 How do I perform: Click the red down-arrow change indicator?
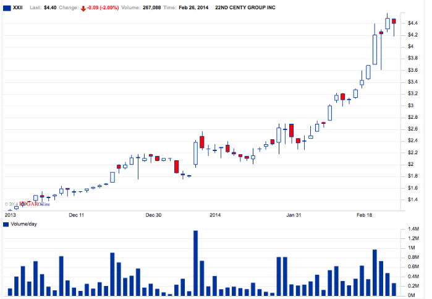[x=83, y=9]
